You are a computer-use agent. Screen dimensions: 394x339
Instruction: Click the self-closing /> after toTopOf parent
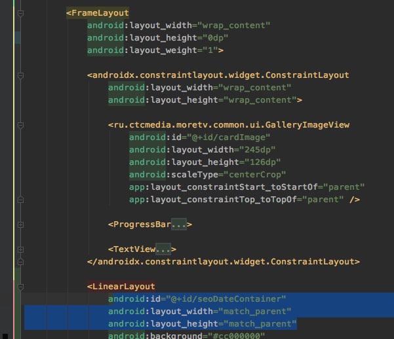[355, 200]
